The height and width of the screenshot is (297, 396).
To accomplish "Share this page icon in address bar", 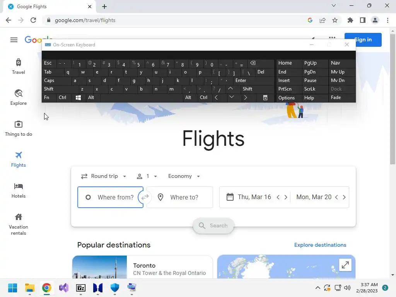I will click(323, 20).
